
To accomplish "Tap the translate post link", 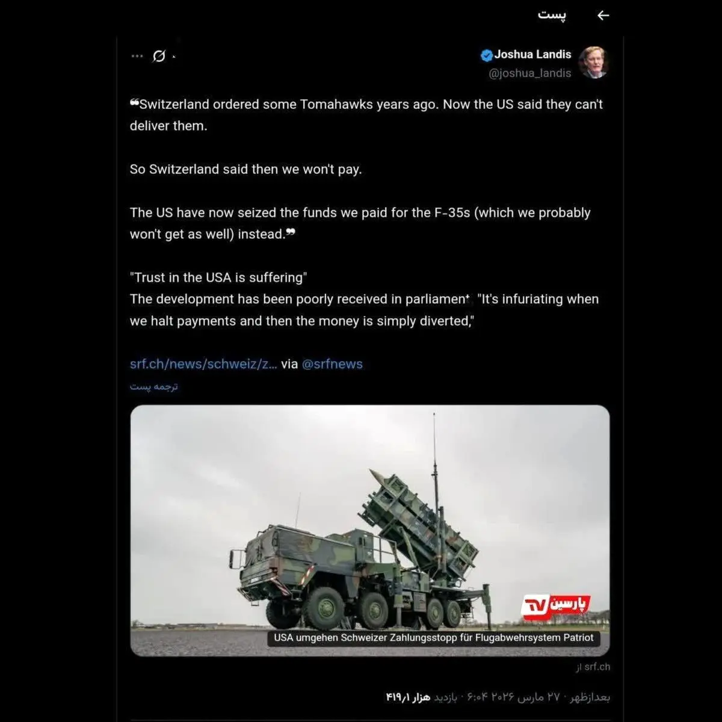I will [154, 386].
